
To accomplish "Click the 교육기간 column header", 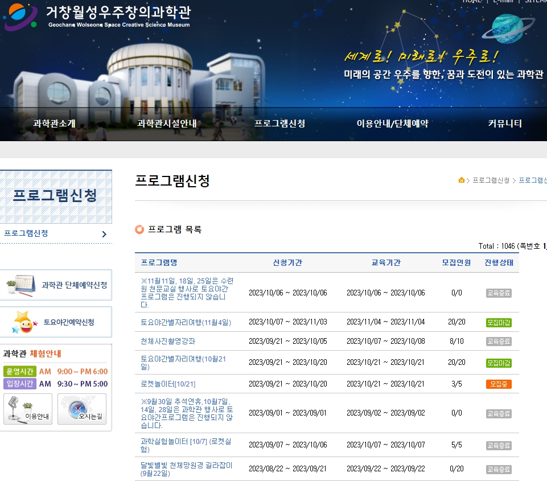I will coord(386,262).
